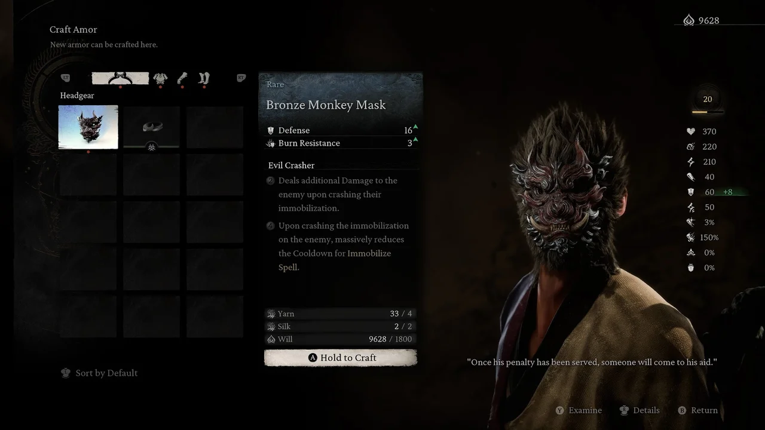The height and width of the screenshot is (430, 765).
Task: Open the Details view
Action: [639, 410]
